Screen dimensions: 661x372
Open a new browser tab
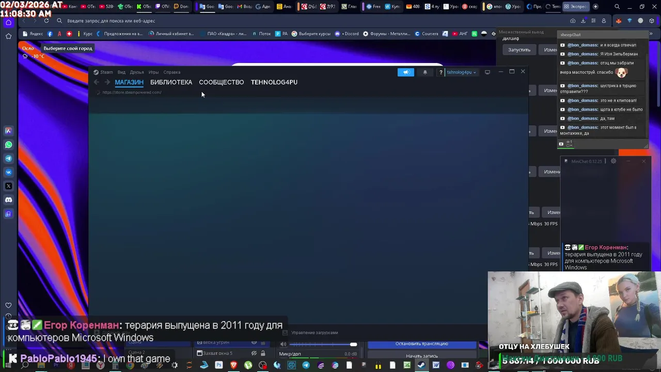[x=595, y=7]
